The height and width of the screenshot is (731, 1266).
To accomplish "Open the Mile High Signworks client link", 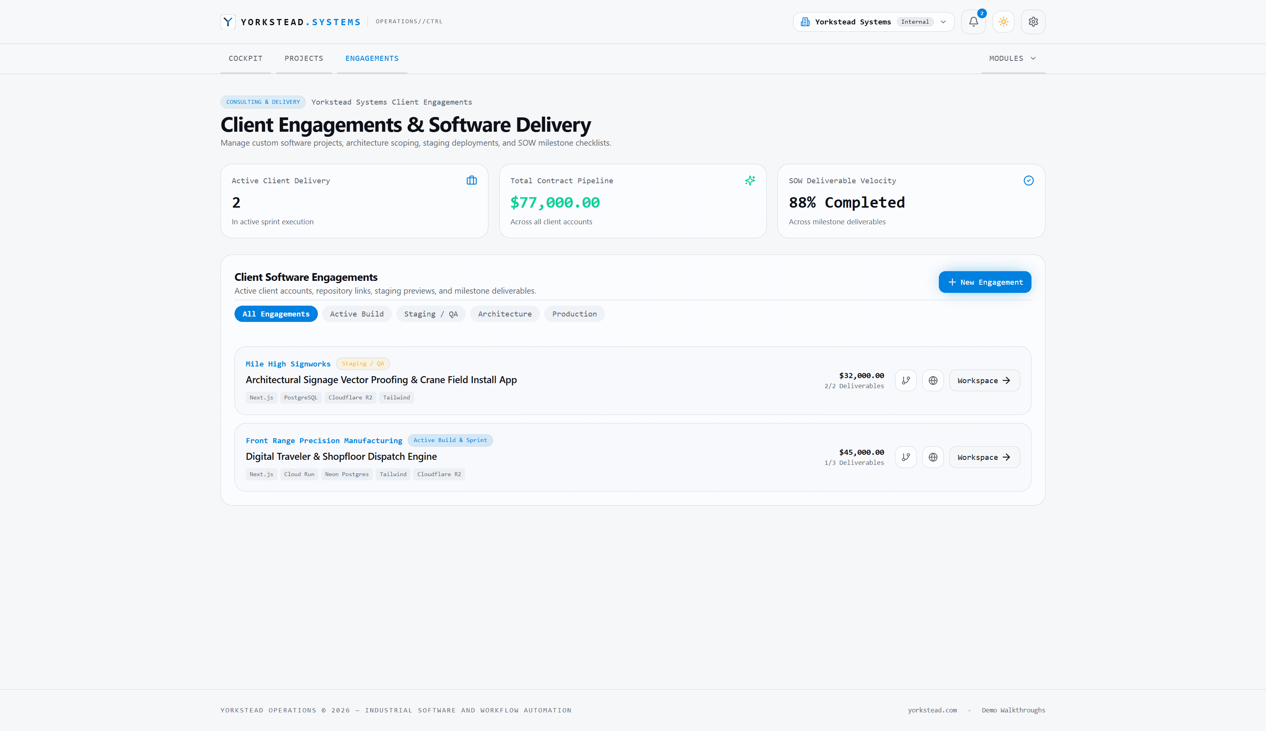I will [x=288, y=364].
